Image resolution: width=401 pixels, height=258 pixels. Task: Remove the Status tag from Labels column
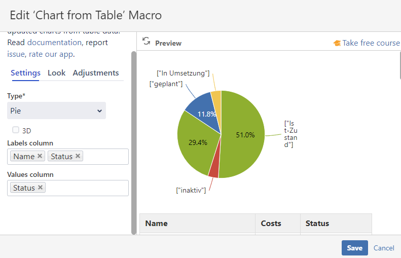(78, 156)
